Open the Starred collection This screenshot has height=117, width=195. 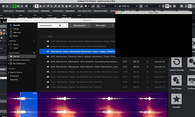point(22,56)
